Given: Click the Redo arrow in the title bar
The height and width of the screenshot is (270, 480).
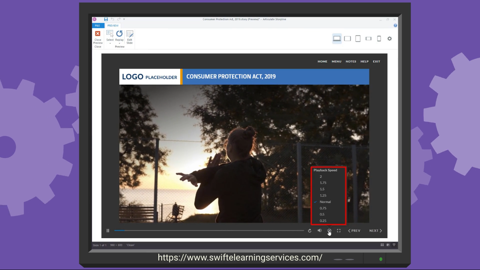Looking at the screenshot, I should (119, 19).
